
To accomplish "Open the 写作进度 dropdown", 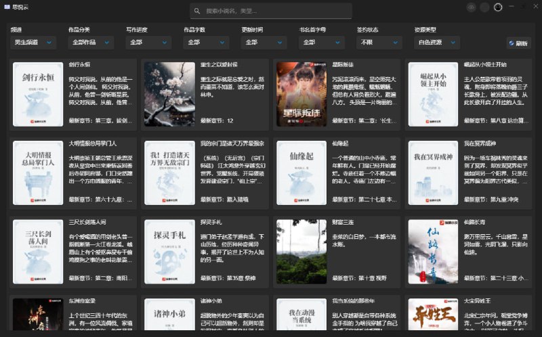I will (x=148, y=43).
